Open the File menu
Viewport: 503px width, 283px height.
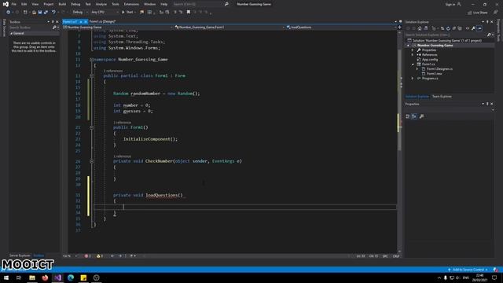coord(14,4)
